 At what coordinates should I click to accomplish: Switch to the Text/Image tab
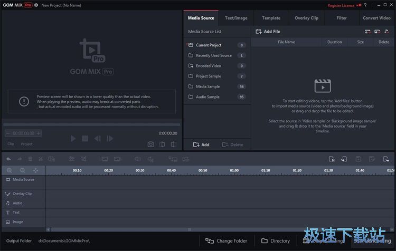[236, 18]
